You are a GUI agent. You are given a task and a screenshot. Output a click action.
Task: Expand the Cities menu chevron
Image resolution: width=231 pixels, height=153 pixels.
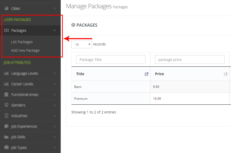55,9
